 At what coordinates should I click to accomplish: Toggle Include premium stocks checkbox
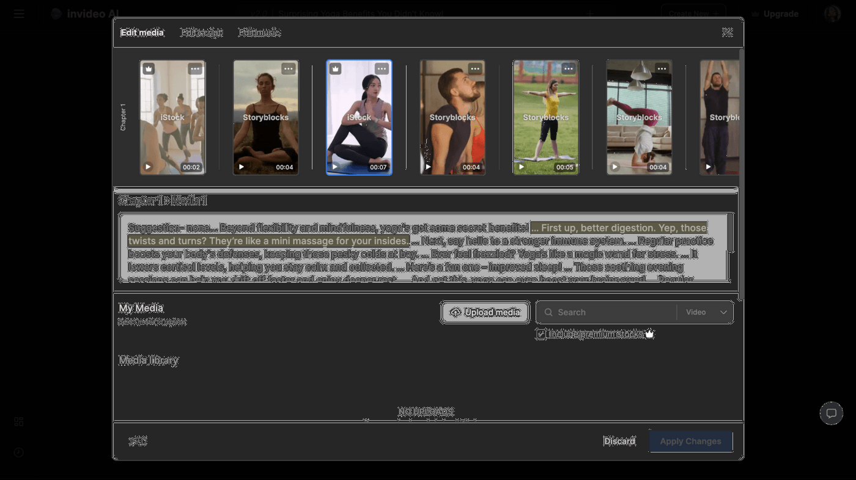click(x=541, y=334)
